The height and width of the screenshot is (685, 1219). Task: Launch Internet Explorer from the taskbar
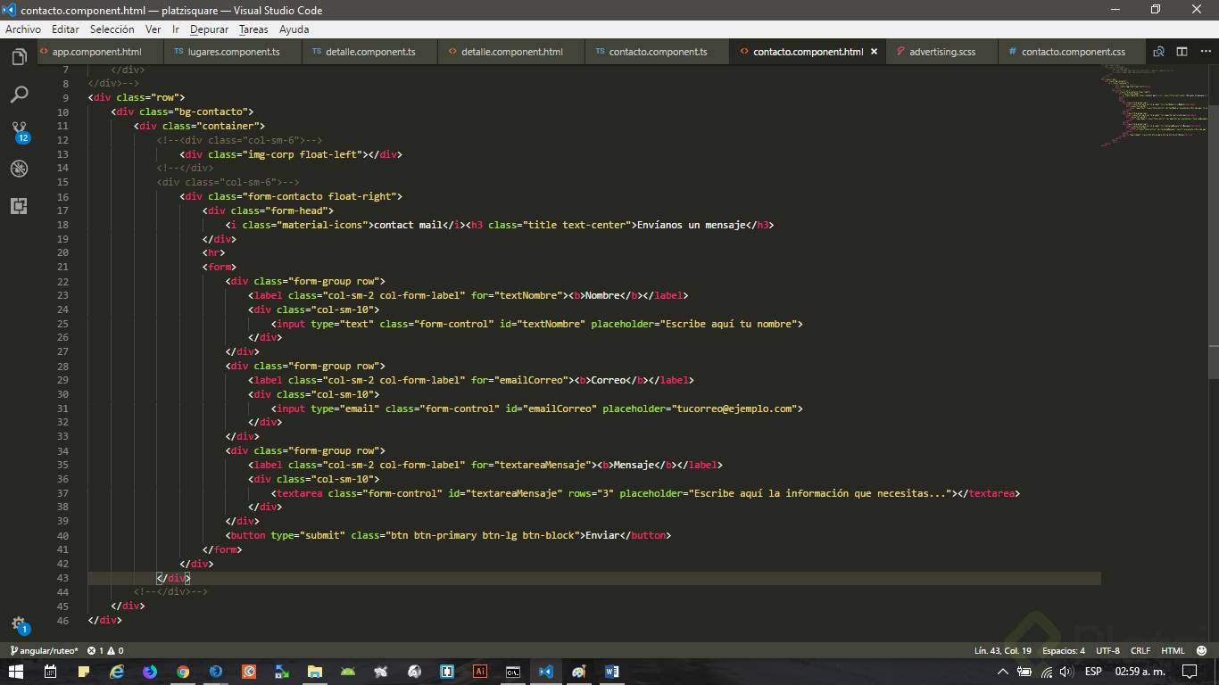117,672
